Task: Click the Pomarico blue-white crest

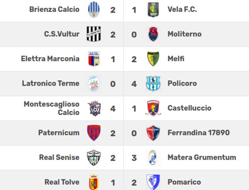Action: click(153, 182)
